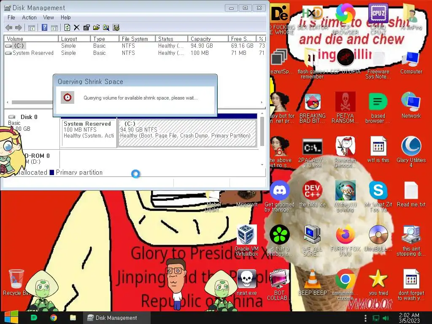Screen dimensions: 432x324
Task: Click the open folder toolbar icon
Action: pyautogui.click(x=96, y=27)
